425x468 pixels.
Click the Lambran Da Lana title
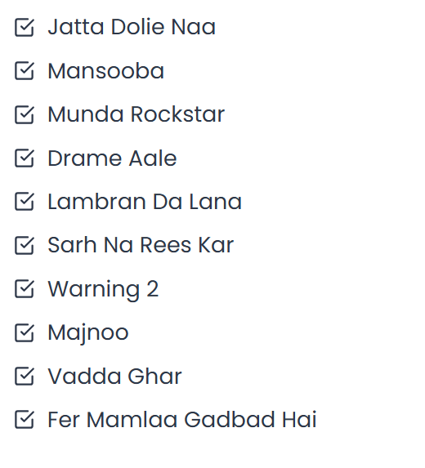[x=145, y=202]
